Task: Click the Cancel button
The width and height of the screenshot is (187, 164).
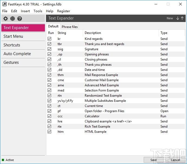Action: click(x=175, y=160)
